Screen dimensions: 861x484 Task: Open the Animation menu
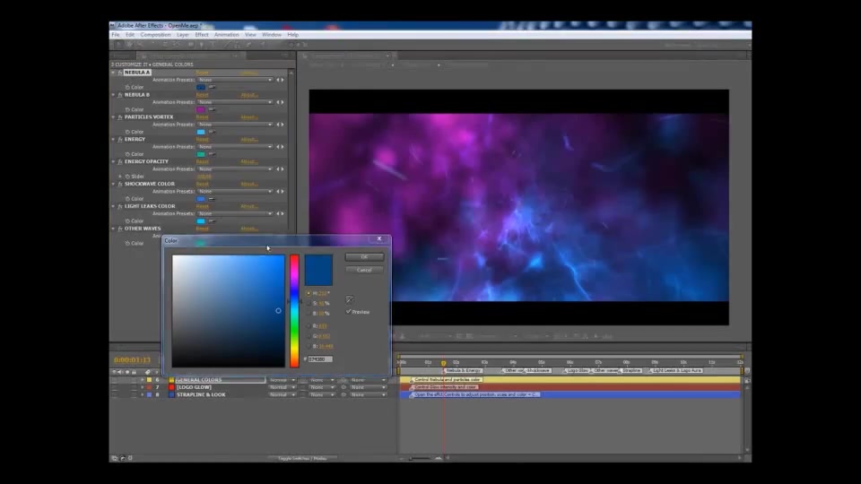pos(226,35)
